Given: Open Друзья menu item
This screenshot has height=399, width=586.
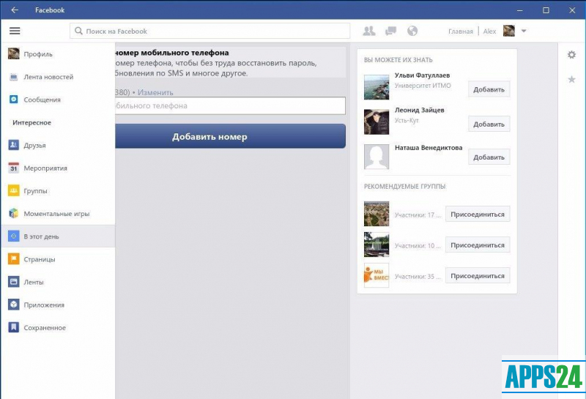Looking at the screenshot, I should pyautogui.click(x=58, y=146).
